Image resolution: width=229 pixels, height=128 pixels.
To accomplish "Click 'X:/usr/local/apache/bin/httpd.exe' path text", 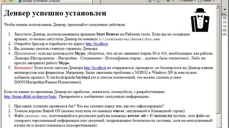I will (71, 78).
